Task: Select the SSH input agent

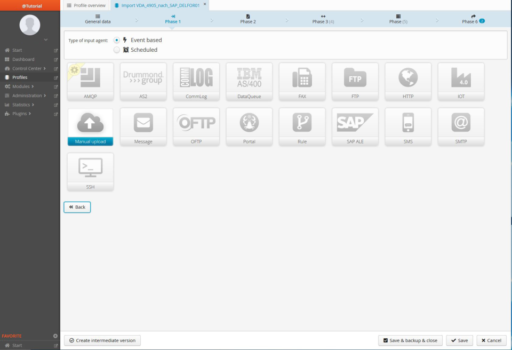Action: (90, 171)
